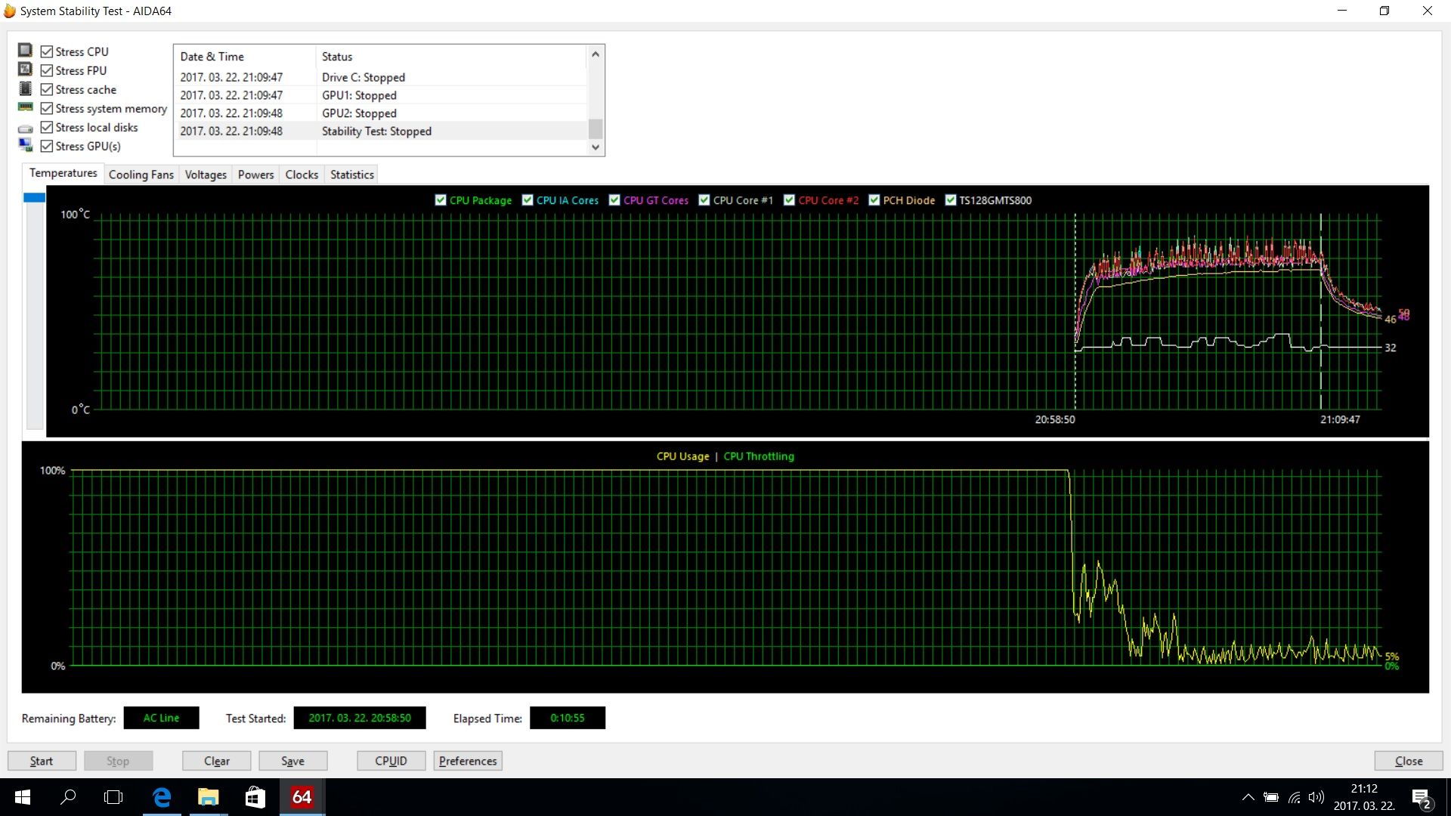This screenshot has height=816, width=1451.
Task: Disable the PCH Diode graph checkbox
Action: (874, 200)
